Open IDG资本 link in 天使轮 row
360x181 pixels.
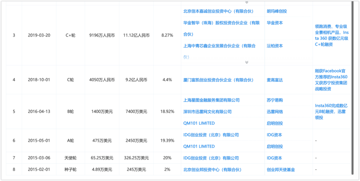[x=275, y=158]
